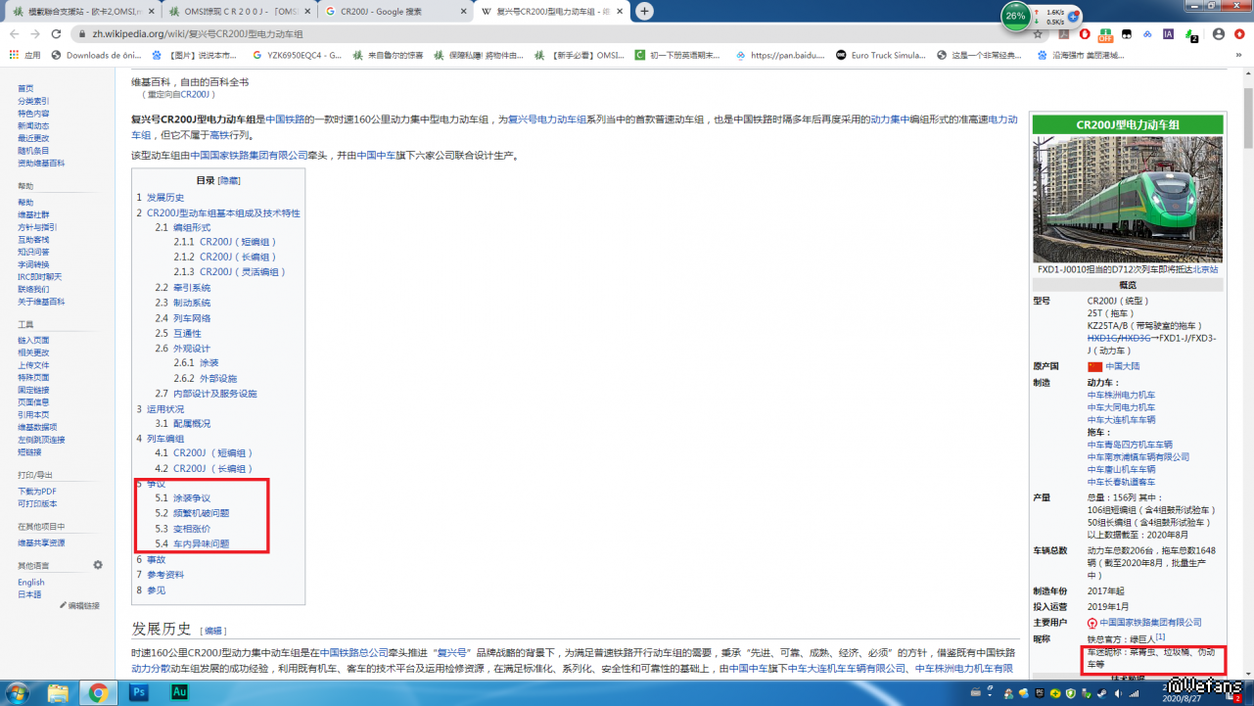1254x706 pixels.
Task: Click the Chrome icon in the taskbar
Action: click(98, 693)
